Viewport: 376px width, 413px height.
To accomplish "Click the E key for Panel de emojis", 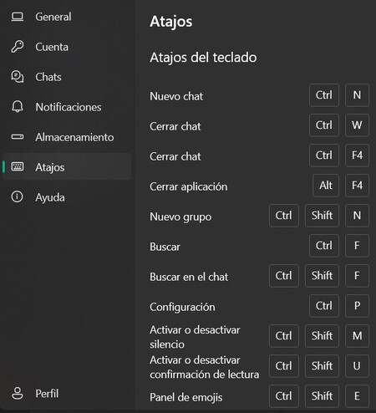I will click(x=357, y=396).
